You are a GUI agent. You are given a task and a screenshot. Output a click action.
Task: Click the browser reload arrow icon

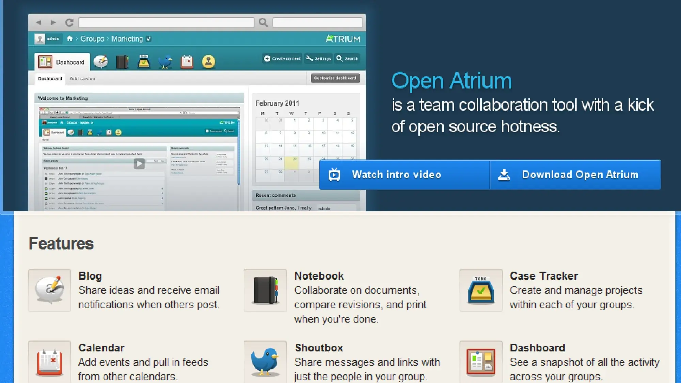(69, 22)
